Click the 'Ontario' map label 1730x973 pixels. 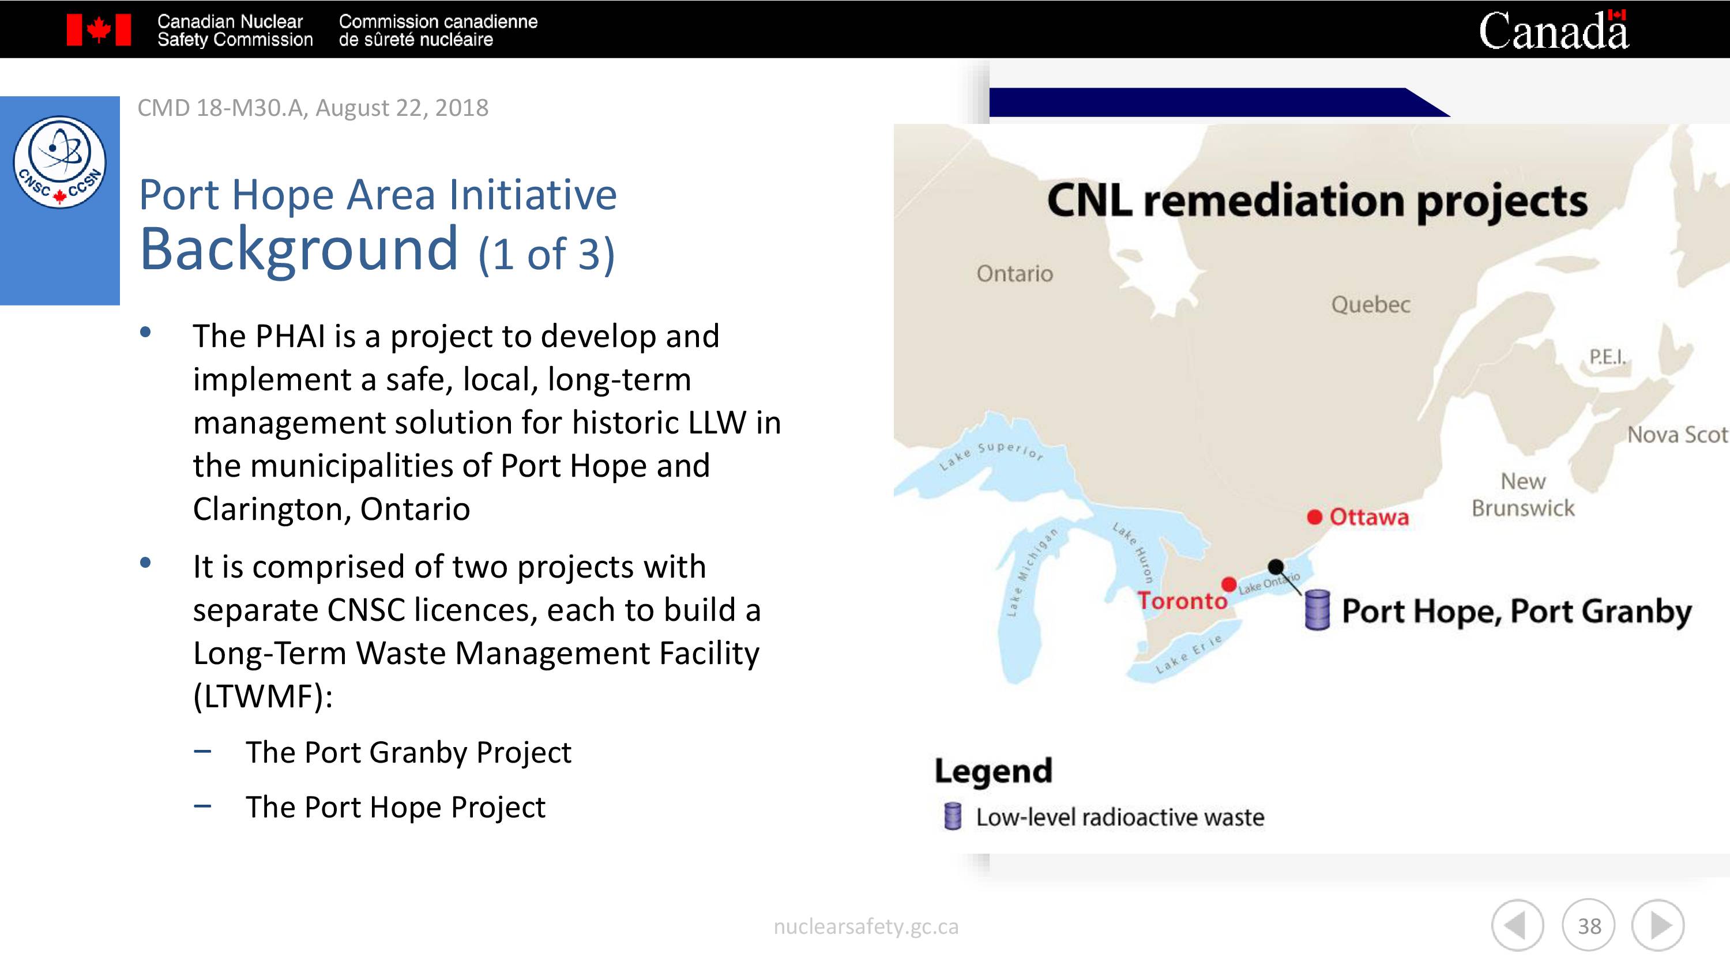[1015, 273]
